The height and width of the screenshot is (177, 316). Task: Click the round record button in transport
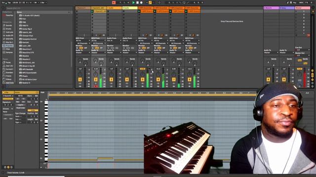point(141,2)
